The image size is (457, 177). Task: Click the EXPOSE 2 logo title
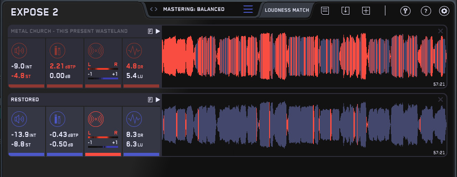tap(34, 12)
